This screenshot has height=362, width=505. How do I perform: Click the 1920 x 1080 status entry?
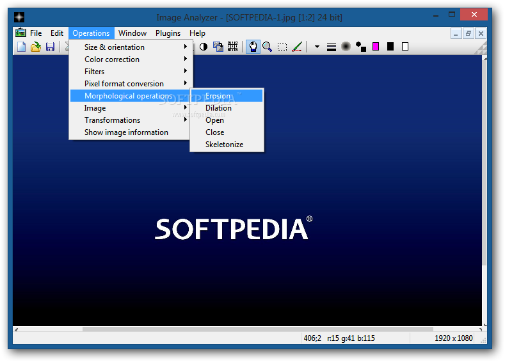click(x=453, y=338)
